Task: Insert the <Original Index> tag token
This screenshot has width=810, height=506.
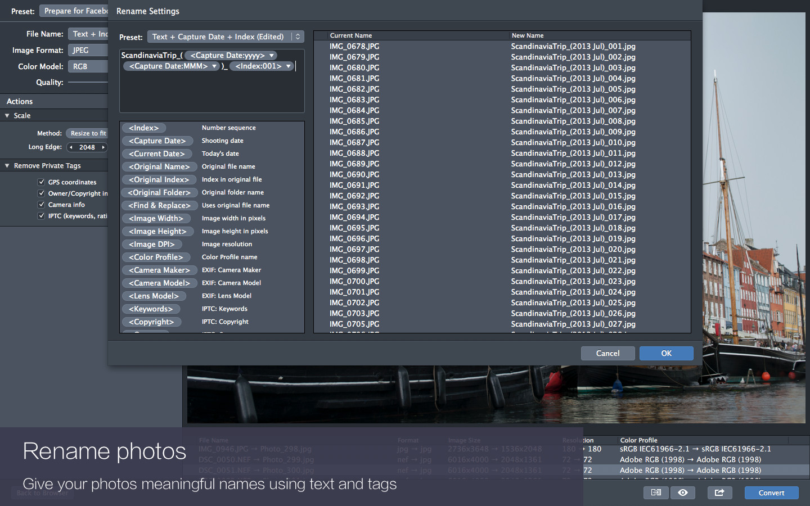Action: click(x=159, y=180)
